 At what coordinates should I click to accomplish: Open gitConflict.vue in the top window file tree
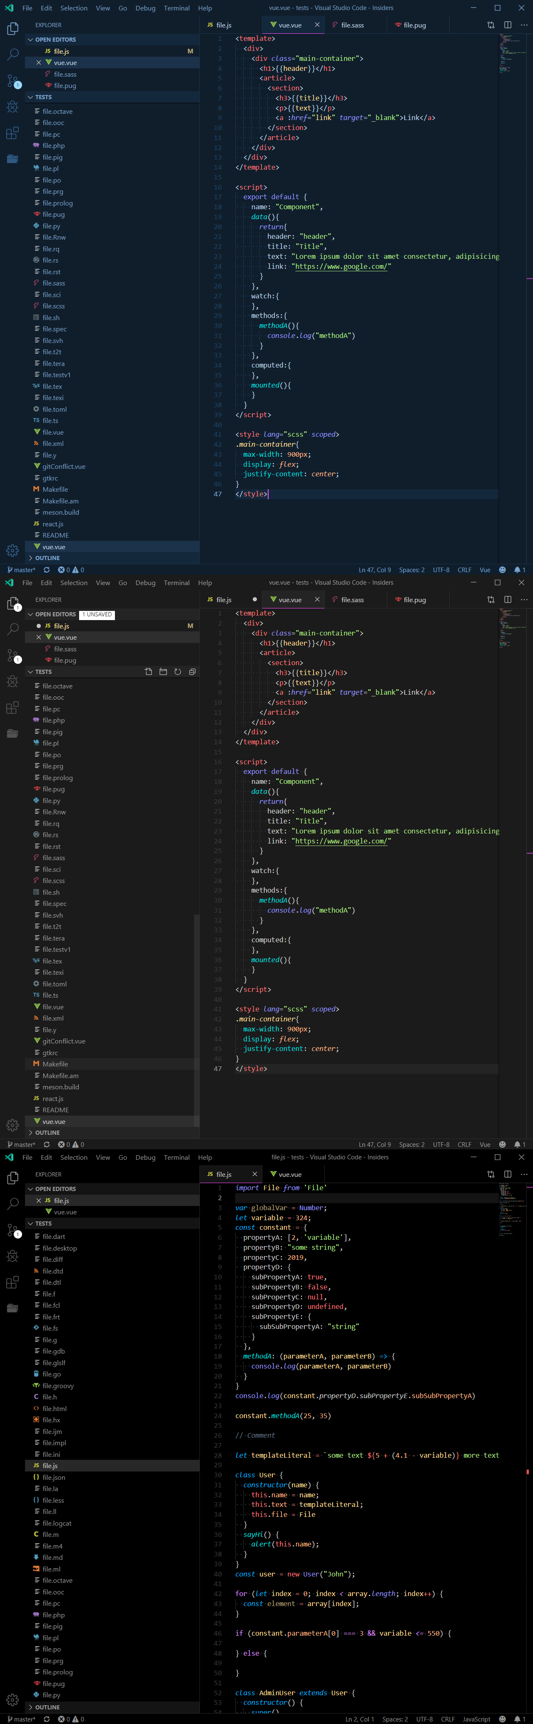pyautogui.click(x=64, y=466)
